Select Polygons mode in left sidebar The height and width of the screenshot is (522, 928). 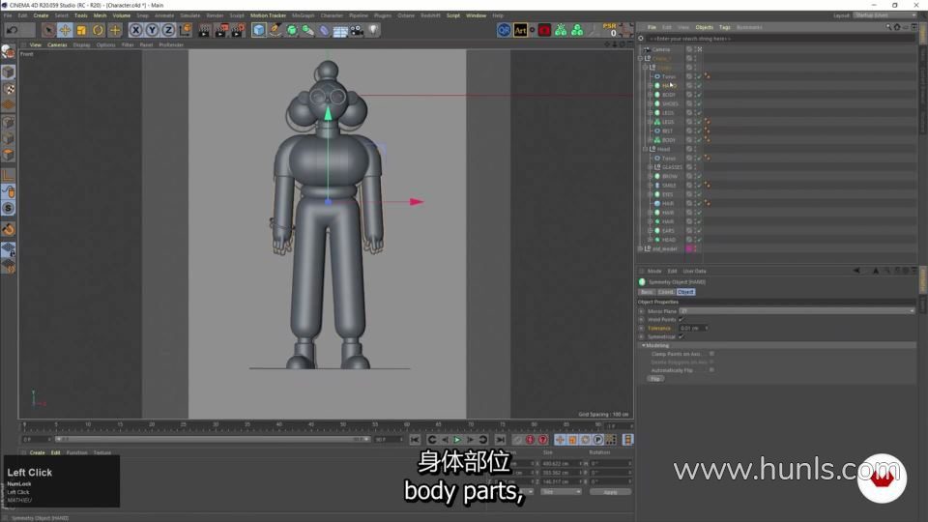tap(9, 155)
